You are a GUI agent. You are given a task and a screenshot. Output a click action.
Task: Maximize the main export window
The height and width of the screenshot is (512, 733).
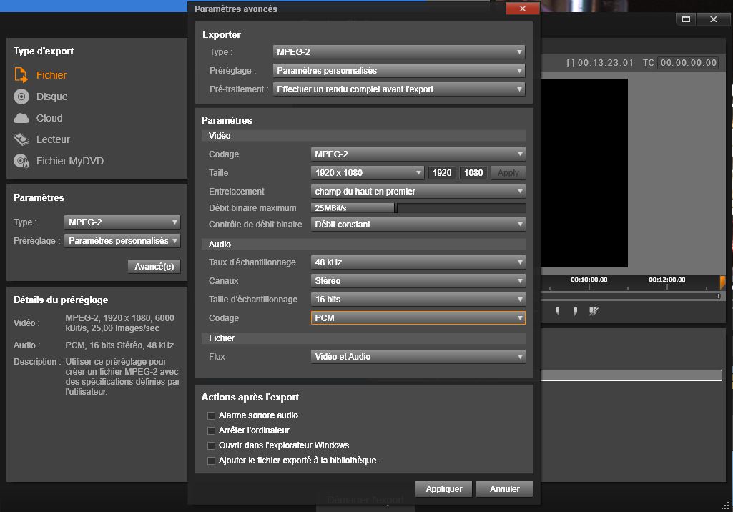point(686,19)
